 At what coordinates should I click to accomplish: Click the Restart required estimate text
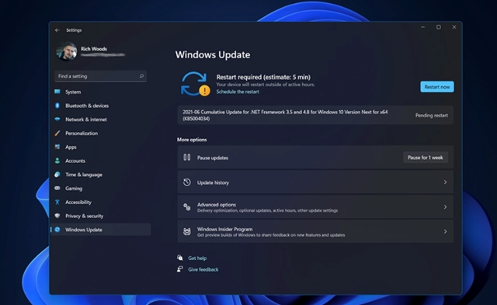(x=263, y=77)
